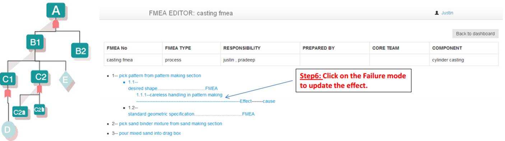This screenshot has height=141, width=505.
Task: Select the E diamond node
Action: click(x=65, y=79)
